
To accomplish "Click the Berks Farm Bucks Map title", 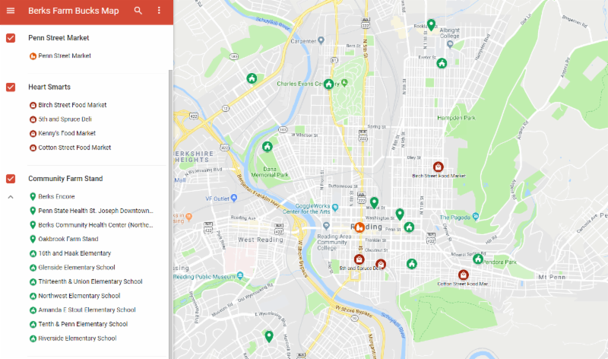I will (x=73, y=11).
